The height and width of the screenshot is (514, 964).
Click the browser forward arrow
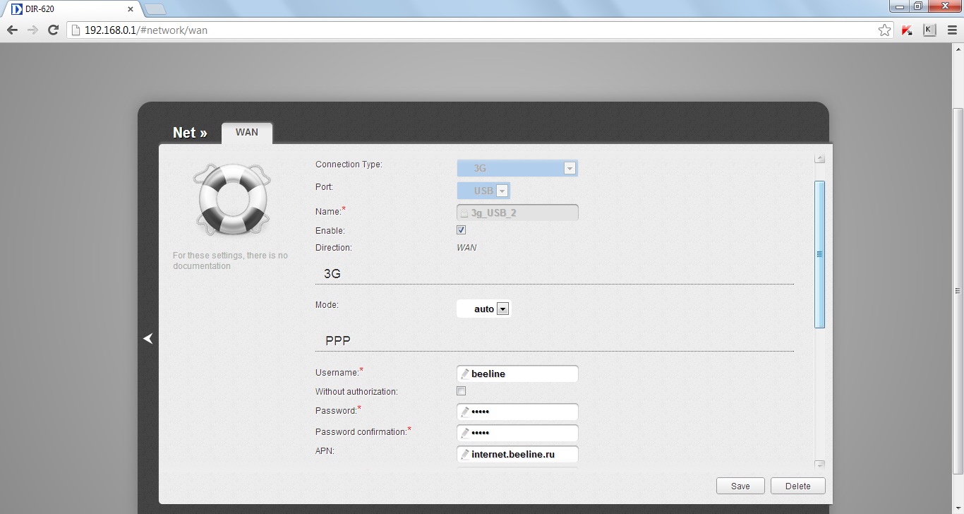(32, 30)
